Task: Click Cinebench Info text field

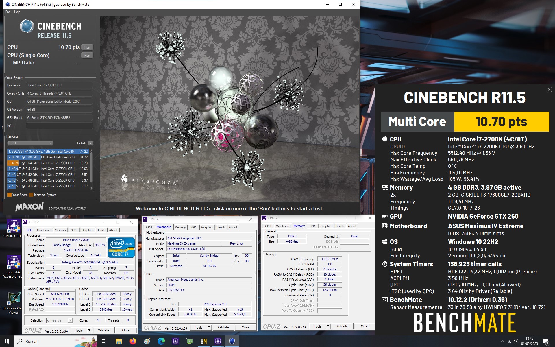Action: 60,126
